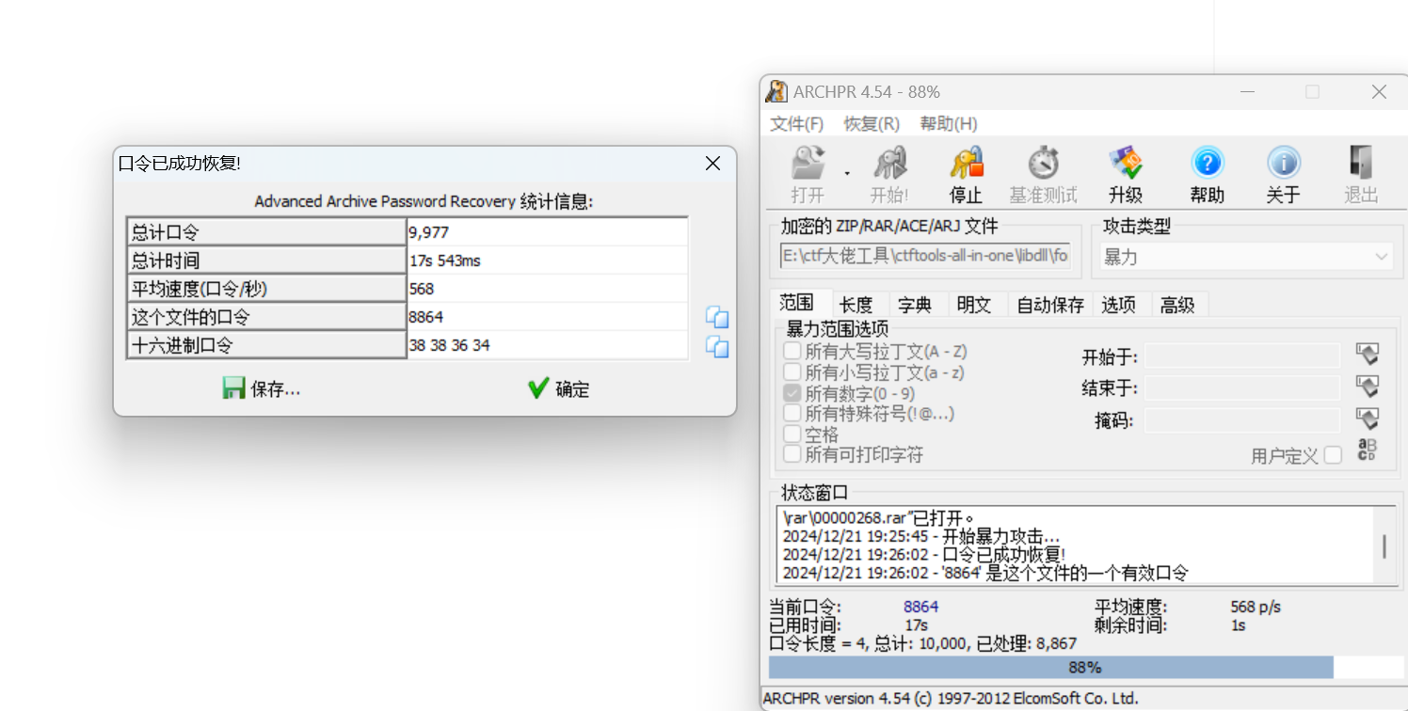
Task: Toggle 所有小写拉丁文(a - z) checkbox
Action: 792,372
